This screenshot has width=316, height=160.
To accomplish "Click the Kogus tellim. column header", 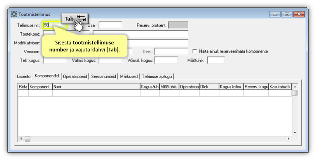I will point(231,87).
